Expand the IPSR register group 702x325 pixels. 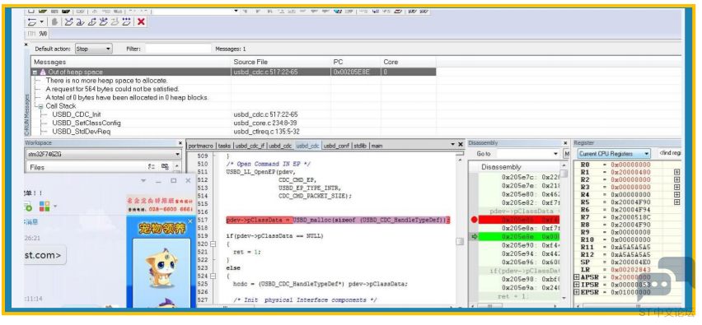[x=576, y=285]
